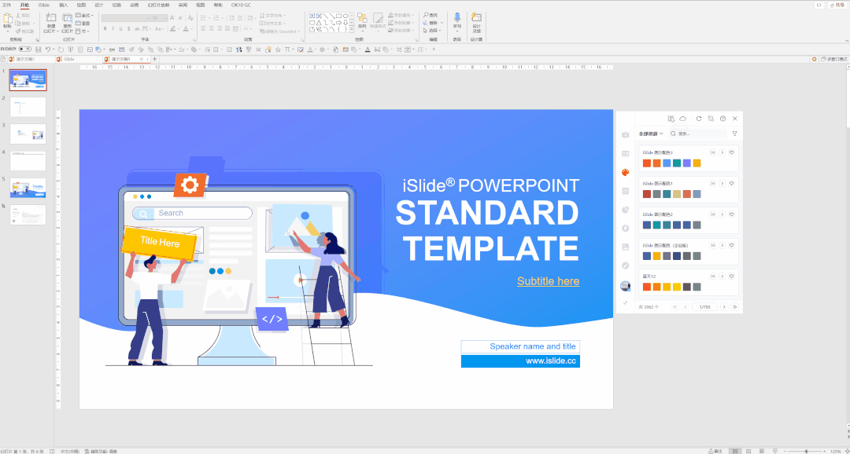Viewport: 850px width, 454px height.
Task: Expand the shapes gallery more arrow
Action: tap(353, 29)
